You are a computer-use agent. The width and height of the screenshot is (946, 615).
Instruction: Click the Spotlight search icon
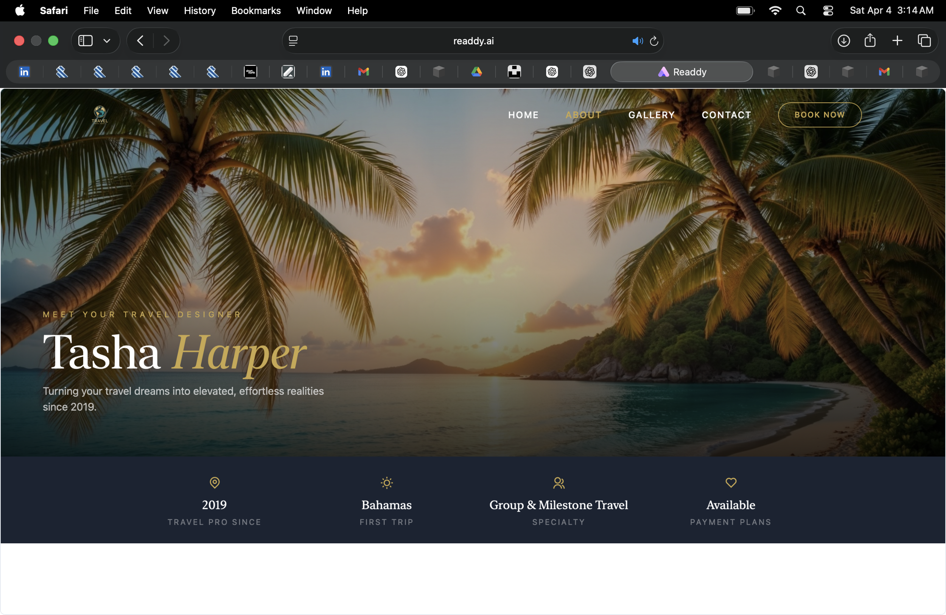[x=801, y=11]
